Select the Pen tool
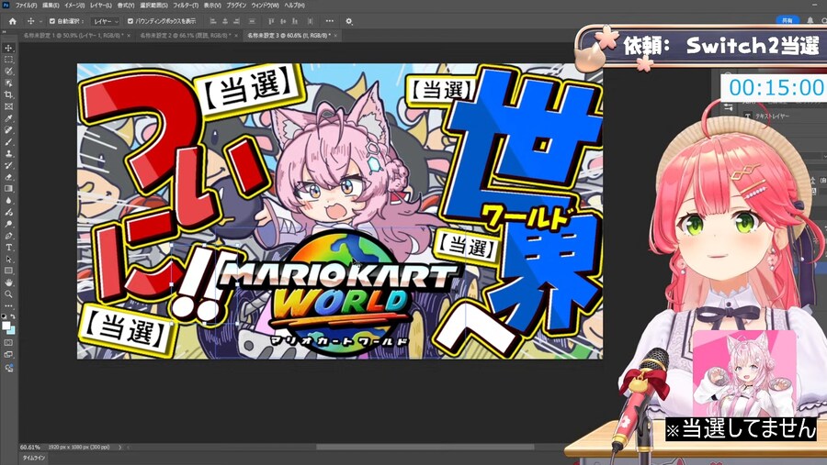Viewport: 827px width, 465px height. (x=8, y=236)
